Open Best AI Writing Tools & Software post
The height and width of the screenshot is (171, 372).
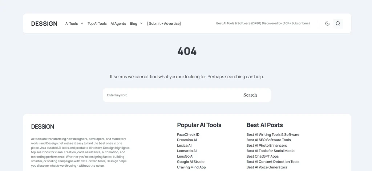[x=273, y=134]
